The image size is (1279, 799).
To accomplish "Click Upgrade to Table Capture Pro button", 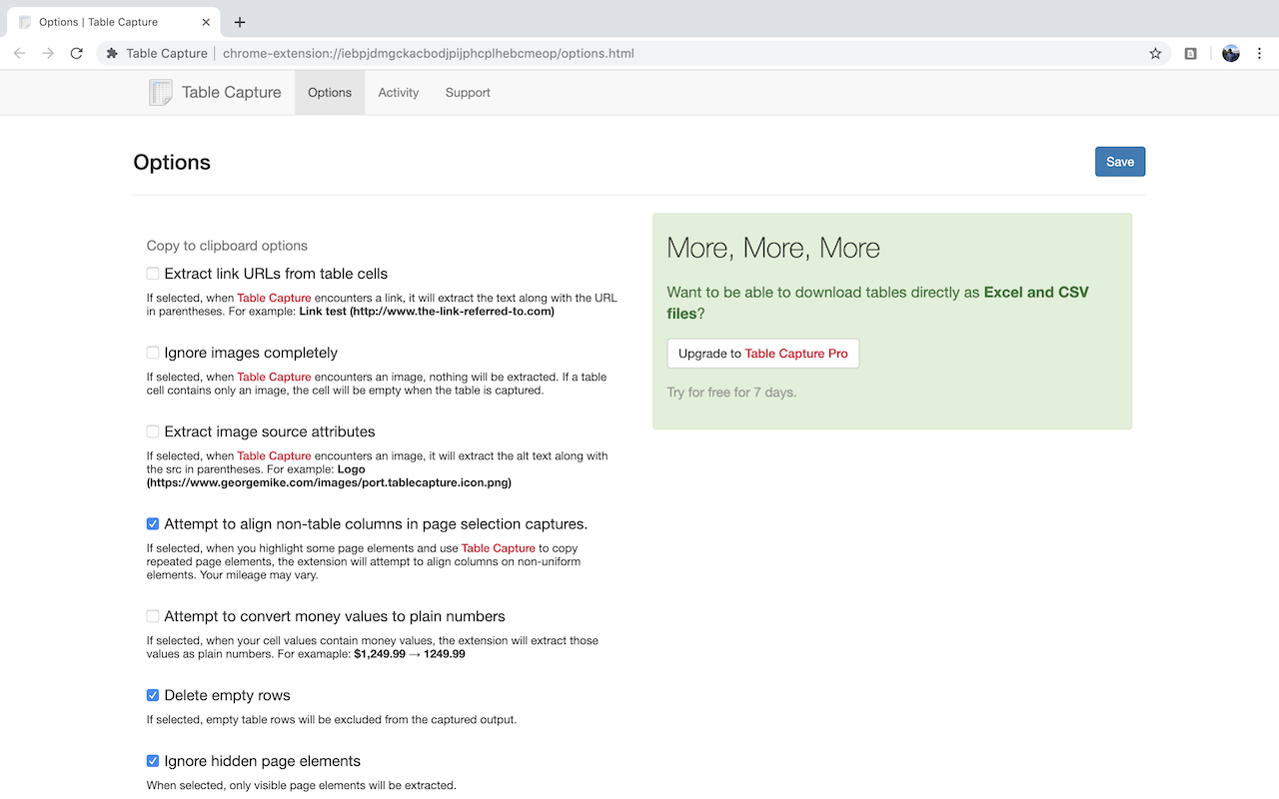I will coord(762,354).
